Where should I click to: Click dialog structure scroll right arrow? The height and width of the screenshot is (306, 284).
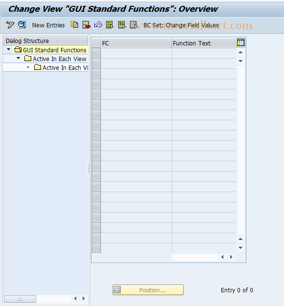click(84, 299)
